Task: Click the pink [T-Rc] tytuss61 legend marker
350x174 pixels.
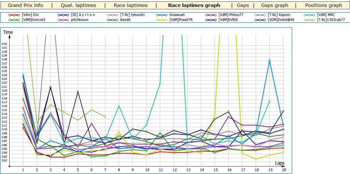Action: (x=112, y=15)
